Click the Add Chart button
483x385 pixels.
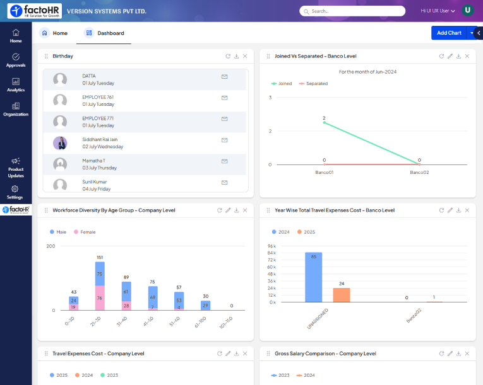tap(448, 33)
